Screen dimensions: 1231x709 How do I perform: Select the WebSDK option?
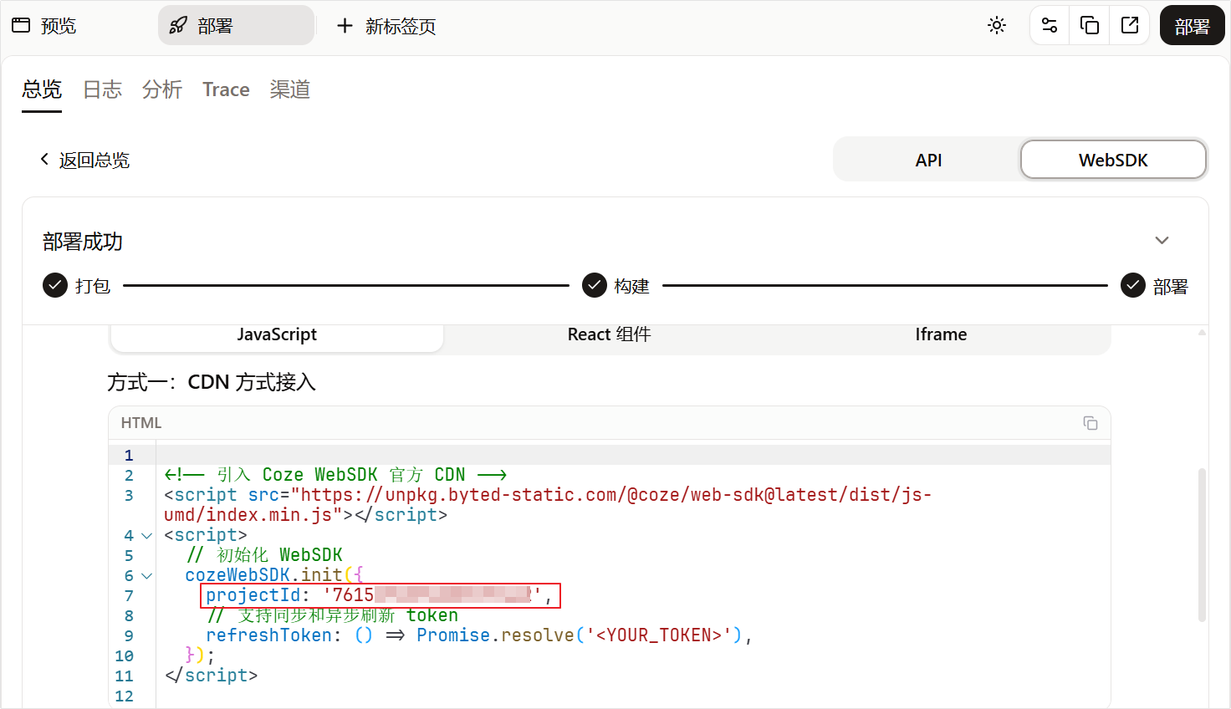click(x=1113, y=160)
